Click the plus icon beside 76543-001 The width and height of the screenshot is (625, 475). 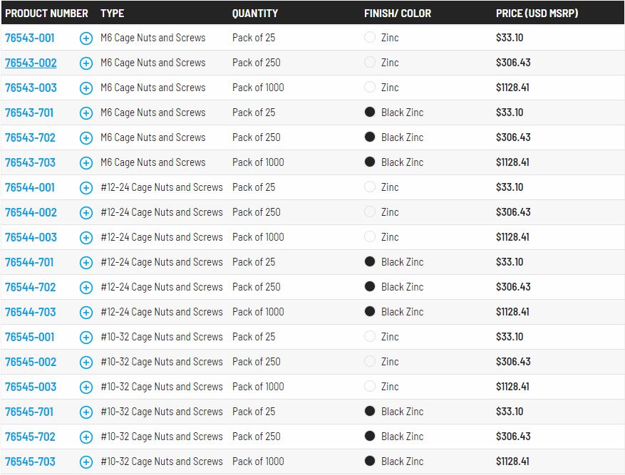coord(86,38)
